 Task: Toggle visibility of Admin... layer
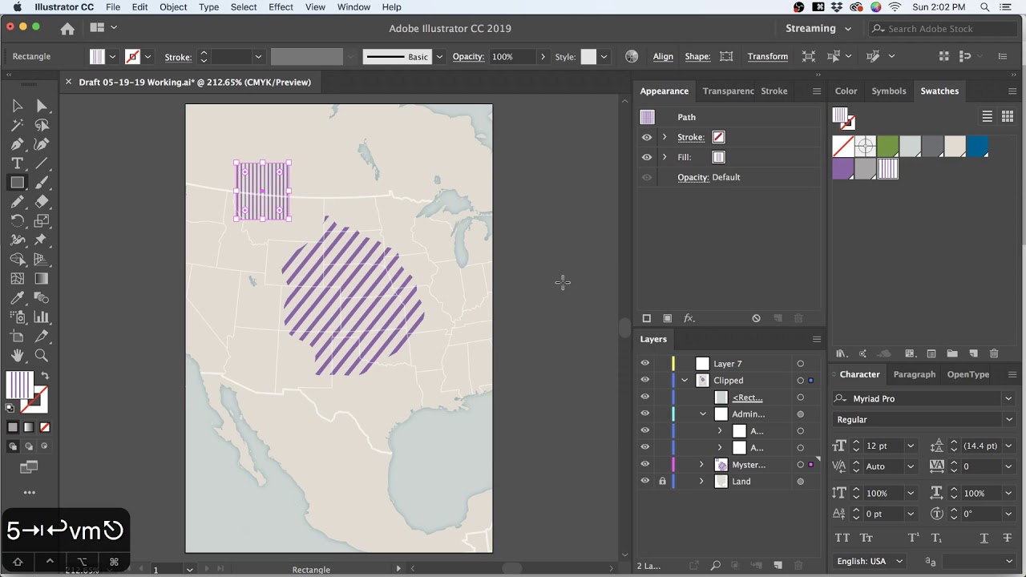point(645,414)
